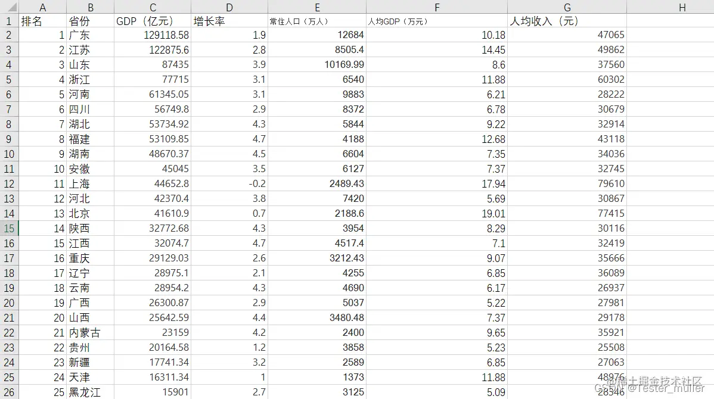Screen dimensions: 714x399
Task: Select column C header
Action: point(153,7)
